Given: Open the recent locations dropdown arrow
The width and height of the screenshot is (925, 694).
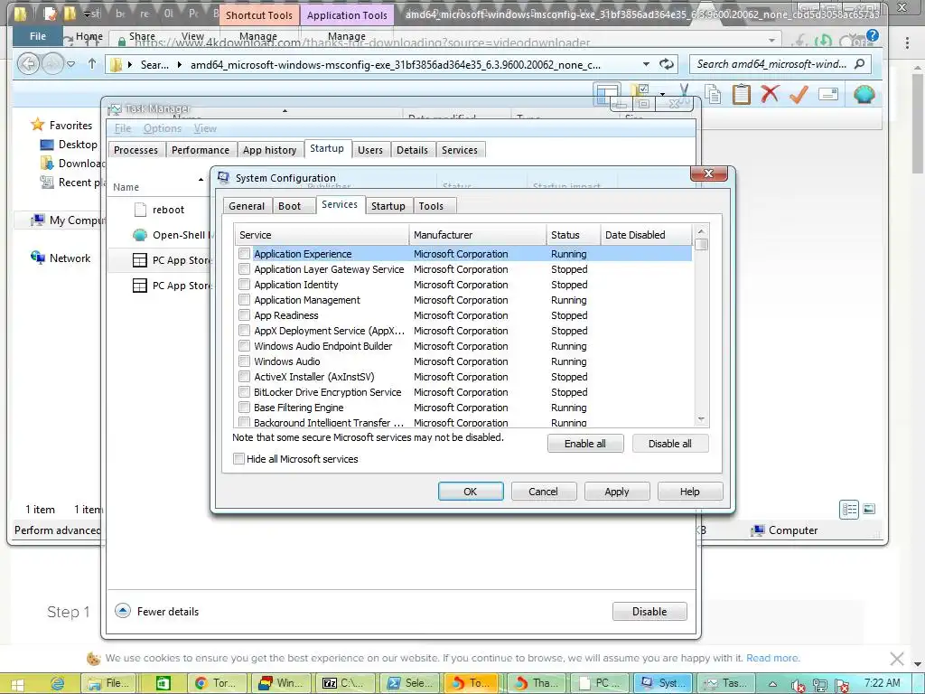Looking at the screenshot, I should tap(70, 64).
